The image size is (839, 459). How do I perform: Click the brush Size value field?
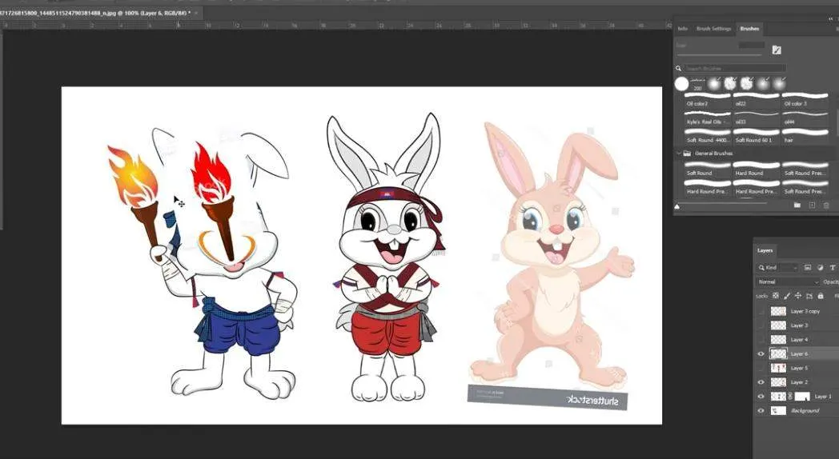752,46
